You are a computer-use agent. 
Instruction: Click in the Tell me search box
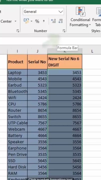pyautogui.click(x=29, y=1)
